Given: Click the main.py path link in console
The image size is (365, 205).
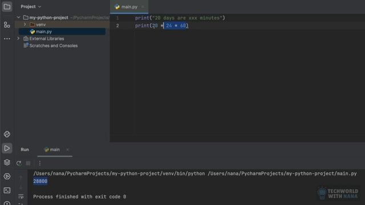Looking at the screenshot, I should [x=282, y=174].
